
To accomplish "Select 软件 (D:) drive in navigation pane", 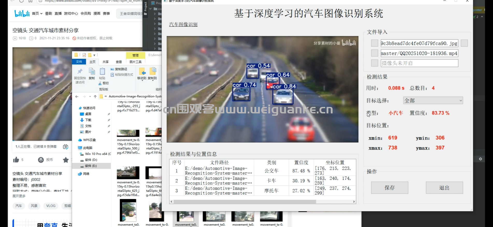I will [91, 160].
